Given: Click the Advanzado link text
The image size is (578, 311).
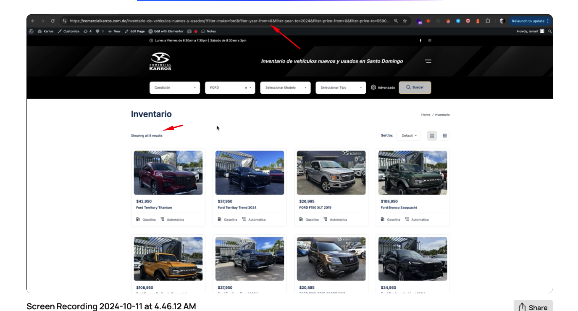Looking at the screenshot, I should point(386,87).
